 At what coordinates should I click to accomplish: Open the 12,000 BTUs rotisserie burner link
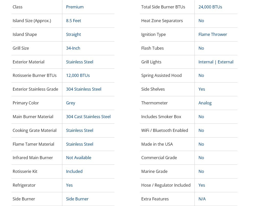click(x=78, y=75)
